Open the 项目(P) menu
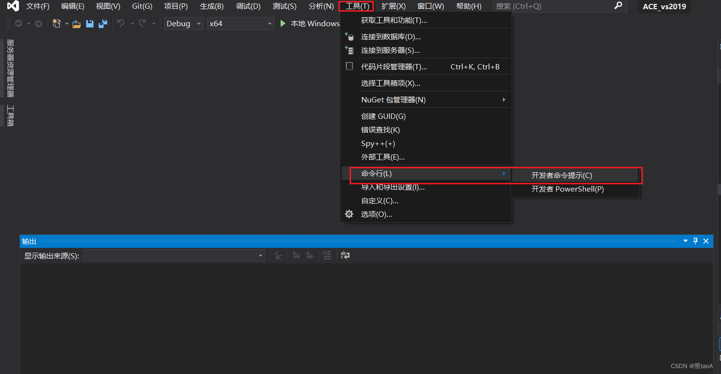The height and width of the screenshot is (374, 721). [x=176, y=6]
